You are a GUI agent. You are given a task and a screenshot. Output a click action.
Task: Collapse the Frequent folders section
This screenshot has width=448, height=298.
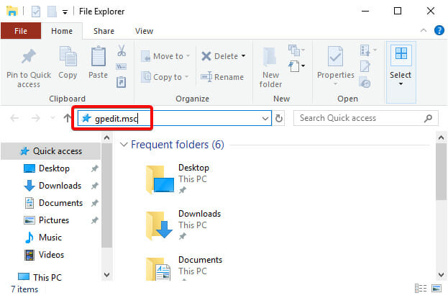click(124, 145)
